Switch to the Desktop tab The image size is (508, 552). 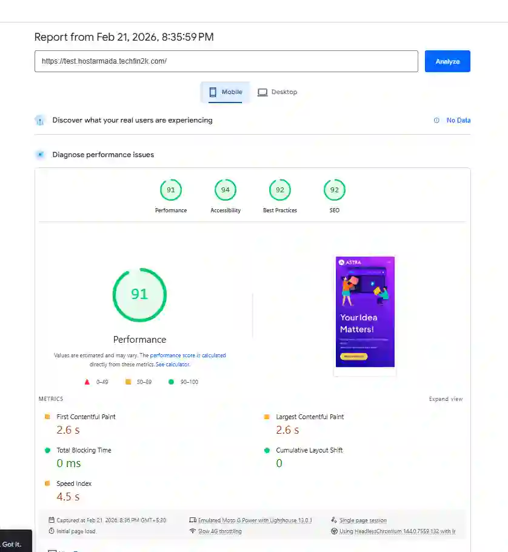[277, 92]
